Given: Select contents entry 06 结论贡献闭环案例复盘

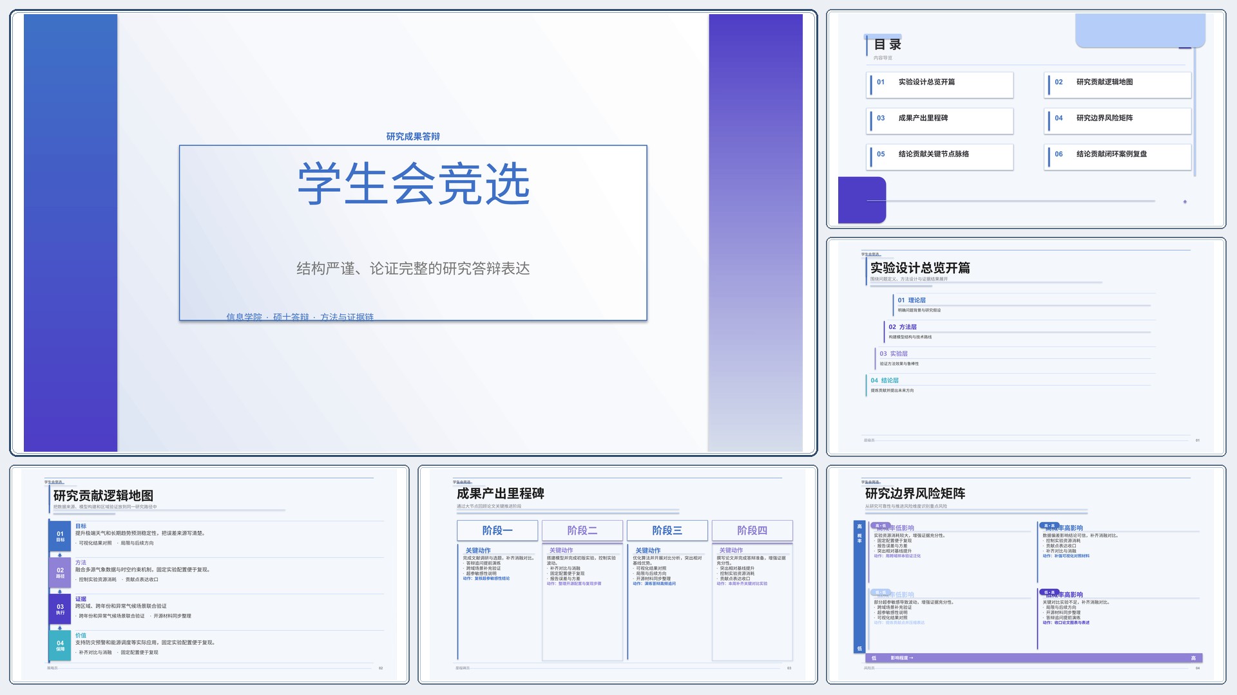Looking at the screenshot, I should pyautogui.click(x=1118, y=157).
